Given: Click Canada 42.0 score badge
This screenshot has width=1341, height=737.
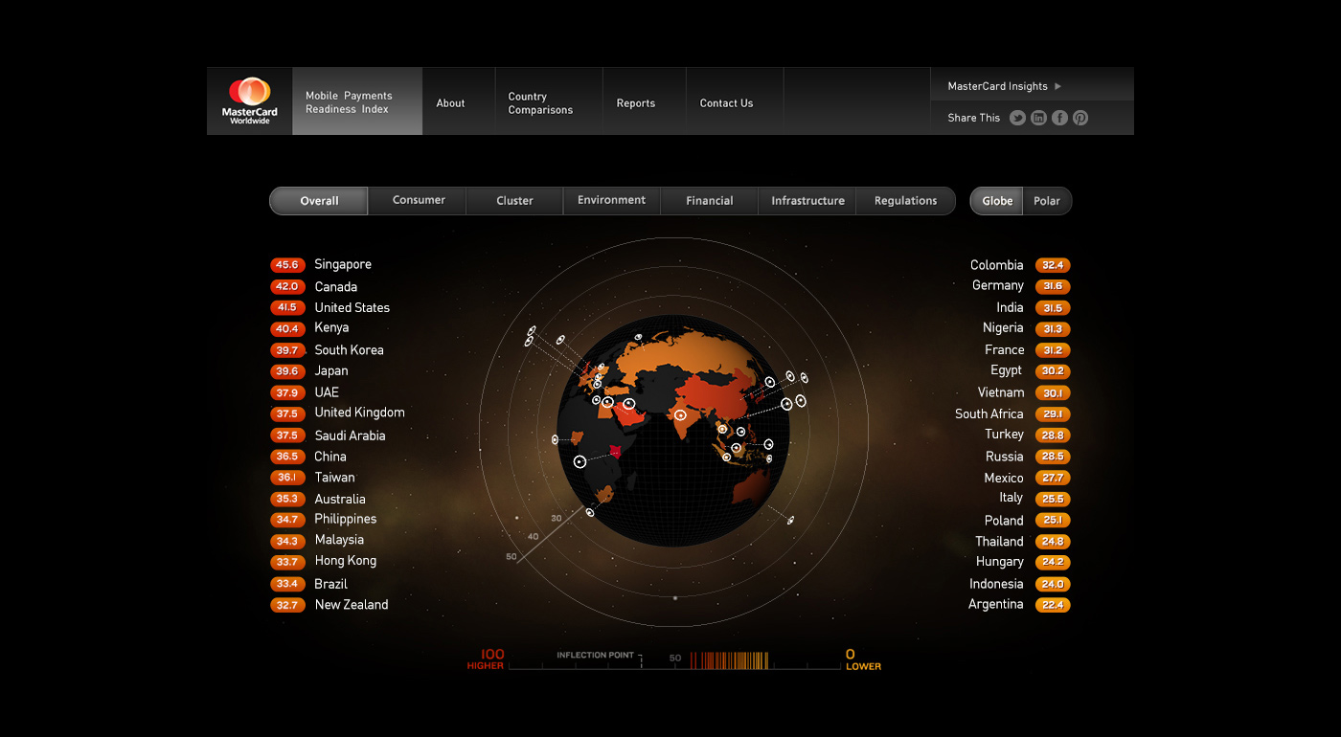Looking at the screenshot, I should click(x=287, y=287).
